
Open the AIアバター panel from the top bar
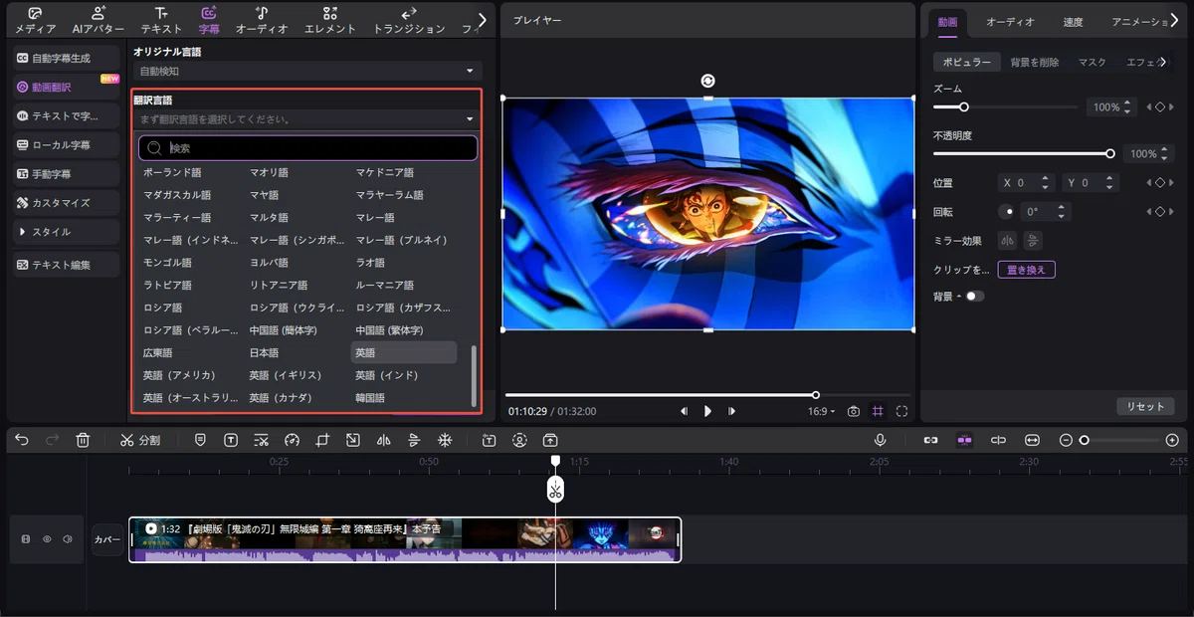96,19
